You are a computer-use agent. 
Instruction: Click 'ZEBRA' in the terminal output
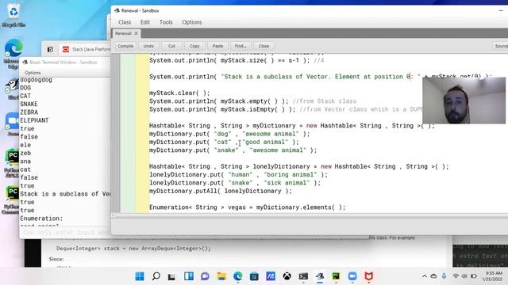pyautogui.click(x=29, y=112)
